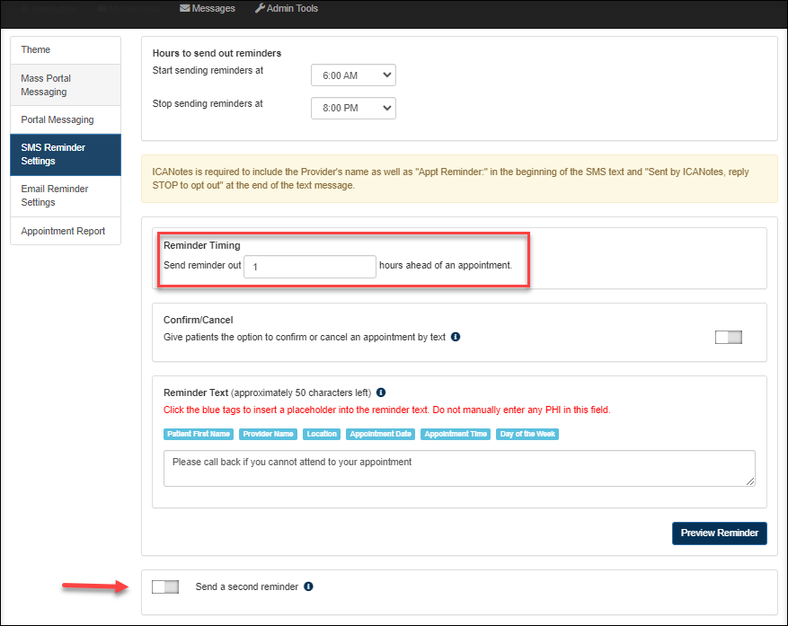Click the Preview Reminder button
788x626 pixels.
[x=719, y=533]
